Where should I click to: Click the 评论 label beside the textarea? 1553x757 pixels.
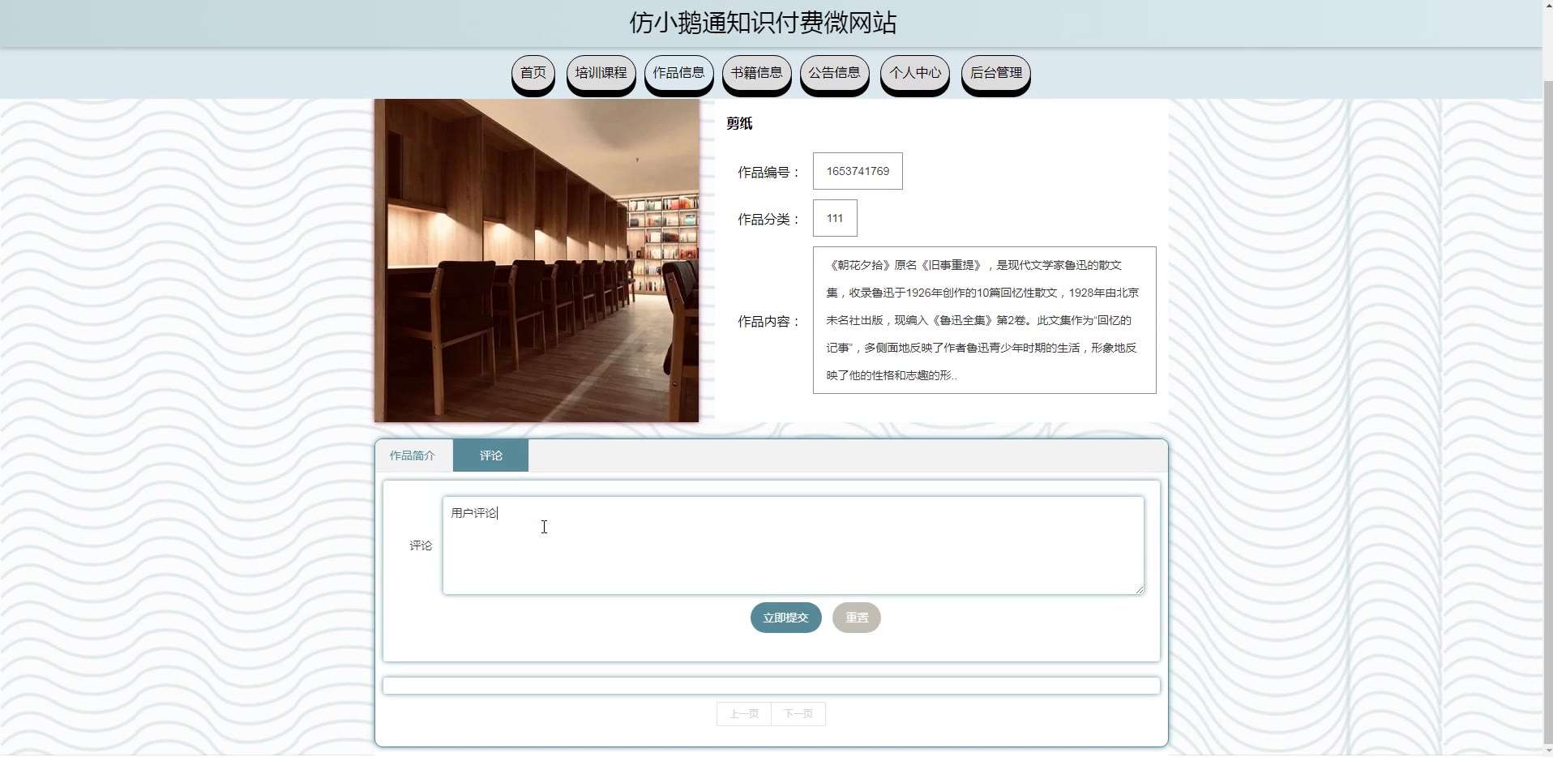[x=421, y=545]
